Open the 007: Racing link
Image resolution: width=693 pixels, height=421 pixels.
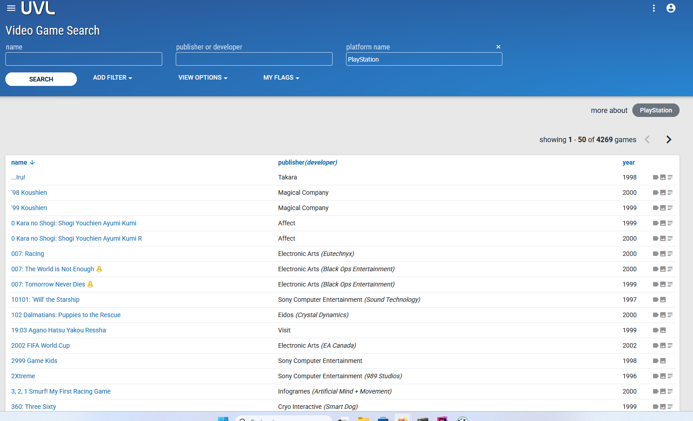[x=28, y=254]
